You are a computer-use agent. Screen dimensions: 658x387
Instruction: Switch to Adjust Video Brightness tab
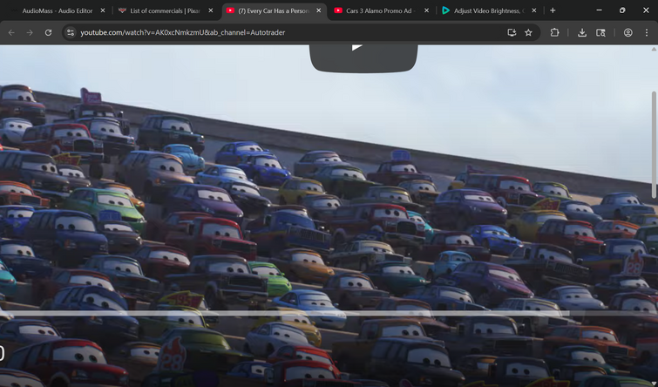tap(489, 11)
